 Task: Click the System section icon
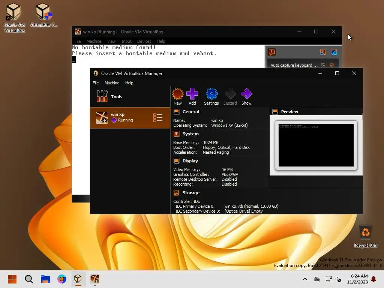pos(176,134)
